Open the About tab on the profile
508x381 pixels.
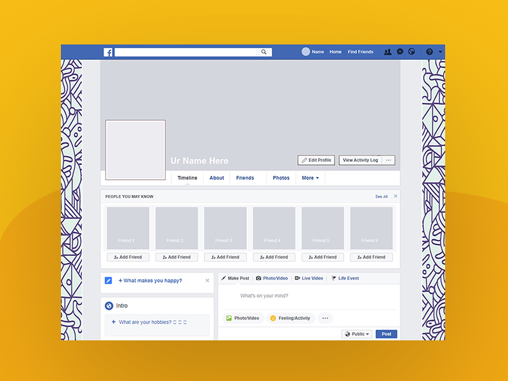pos(217,178)
